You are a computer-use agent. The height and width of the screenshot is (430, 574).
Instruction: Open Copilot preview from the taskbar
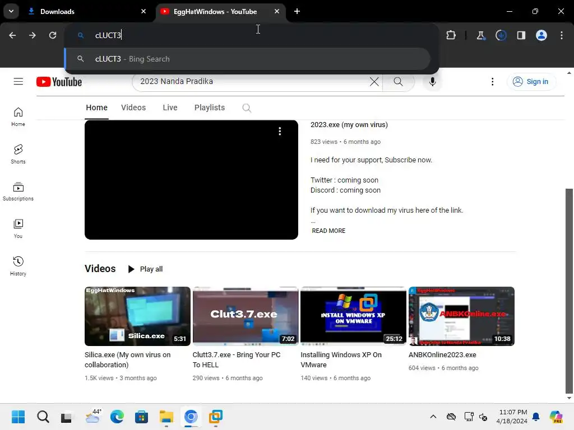(x=556, y=417)
